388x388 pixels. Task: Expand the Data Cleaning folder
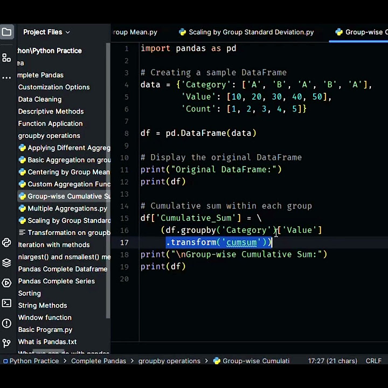pos(40,99)
